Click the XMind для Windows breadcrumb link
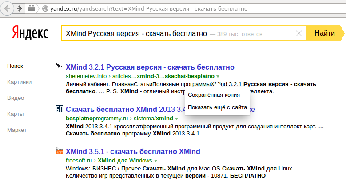This screenshot has width=346, height=186. (125, 160)
